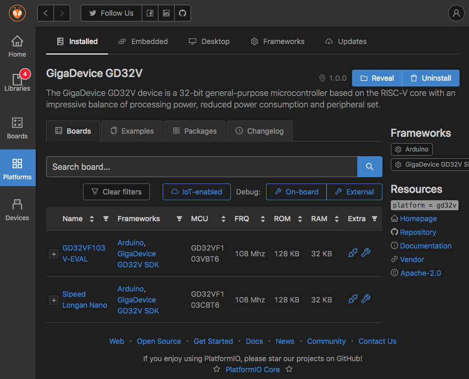Open the Home page from the sidebar
469x379 pixels.
coord(17,46)
